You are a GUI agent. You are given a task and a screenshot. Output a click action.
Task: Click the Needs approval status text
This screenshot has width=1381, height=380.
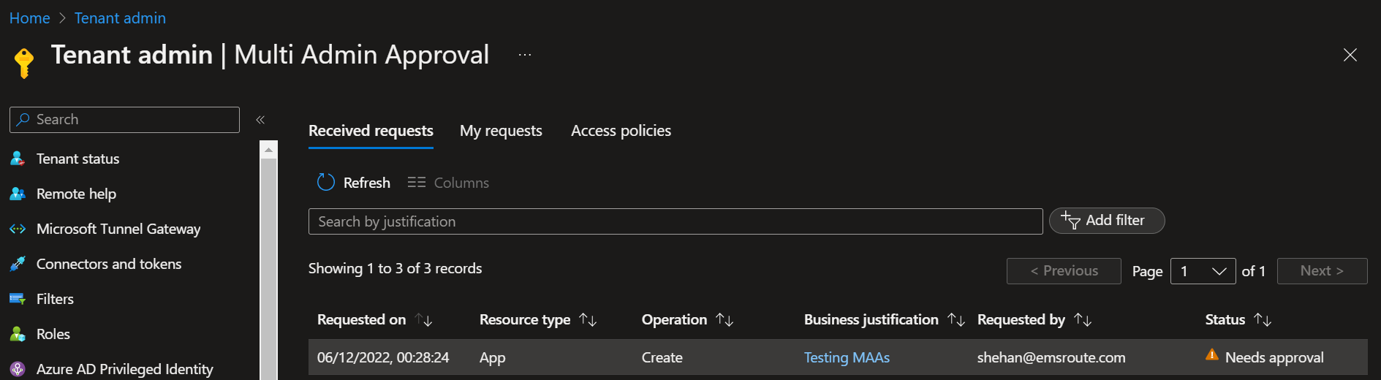click(x=1274, y=357)
